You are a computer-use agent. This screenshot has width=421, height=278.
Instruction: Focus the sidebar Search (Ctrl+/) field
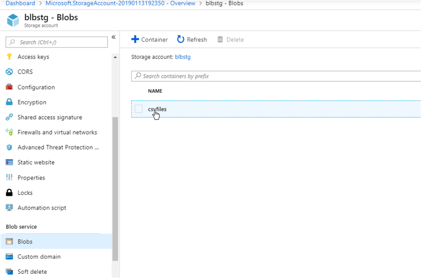click(x=57, y=42)
